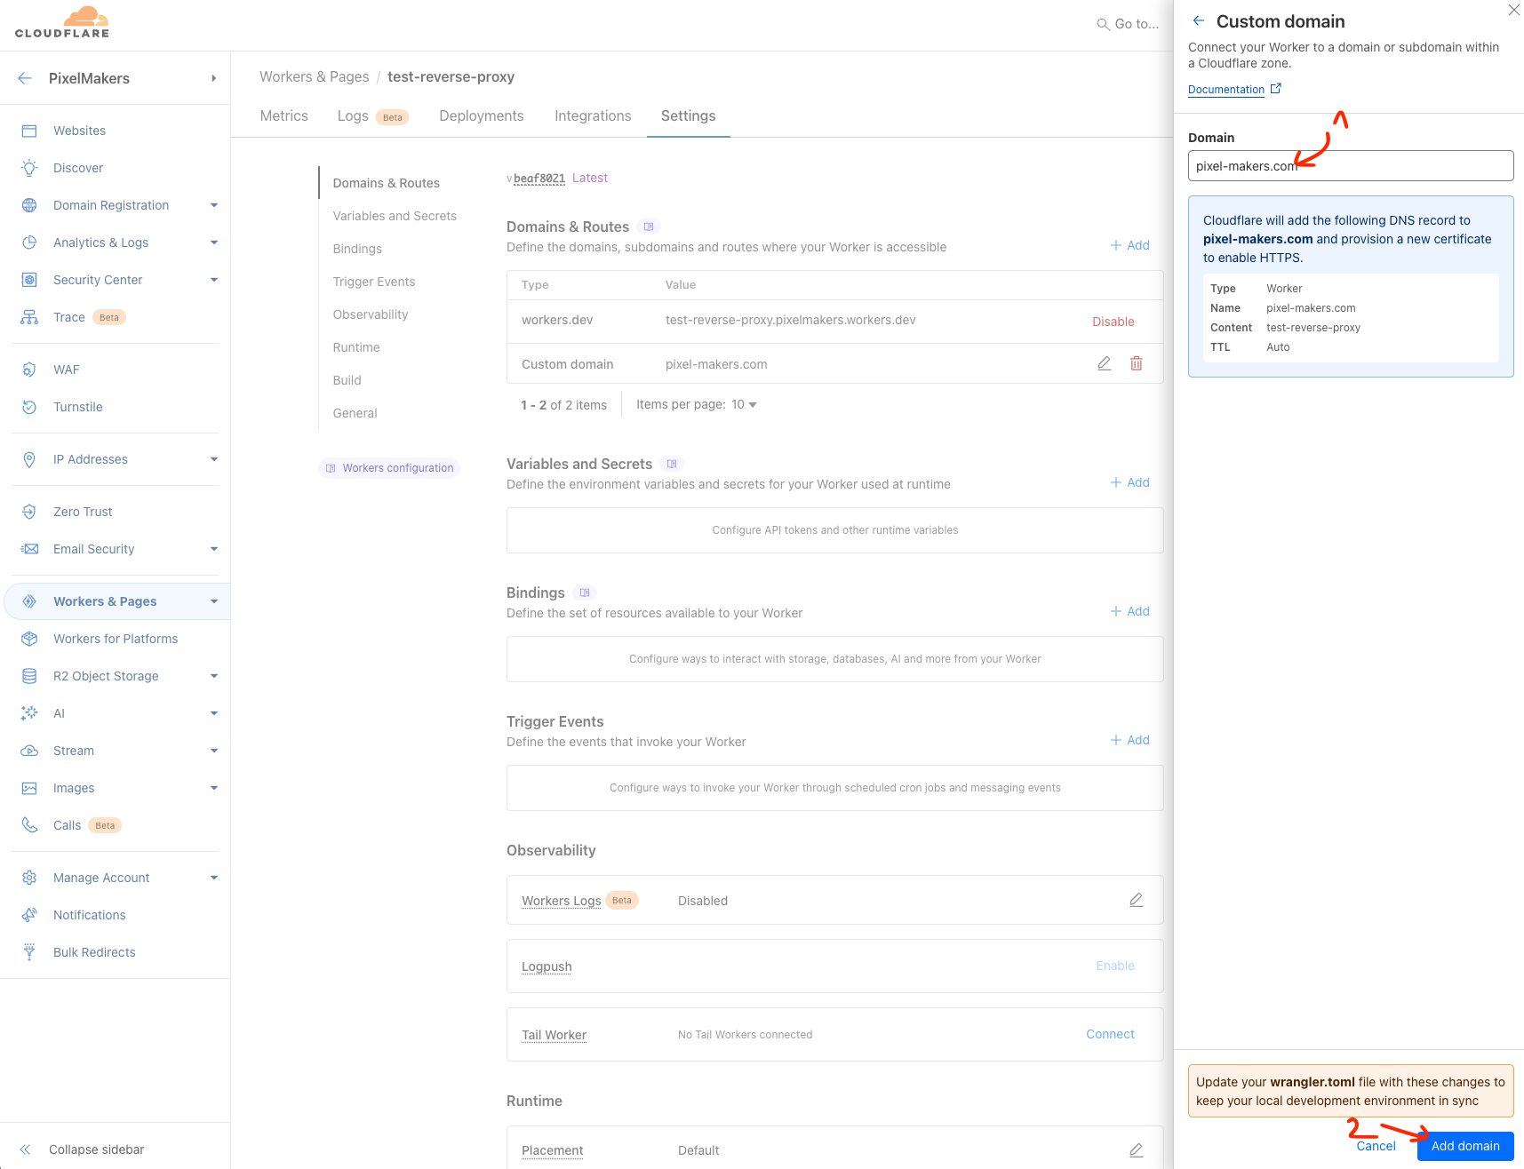Click the Notifications megaphone icon
1524x1169 pixels.
(x=29, y=915)
